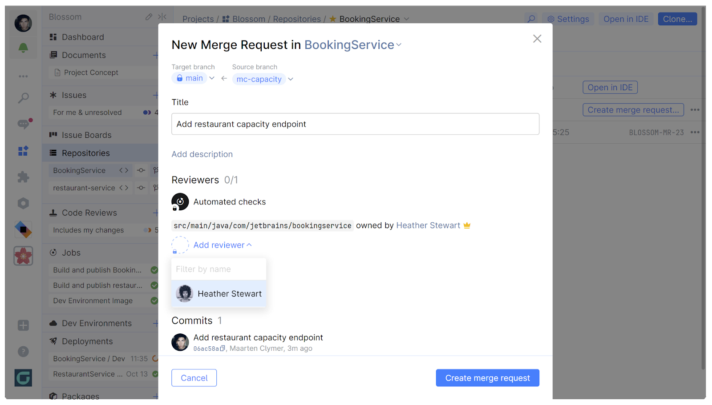Open Build and publish restaur... job
Viewport: 712px width, 405px height.
(x=97, y=285)
